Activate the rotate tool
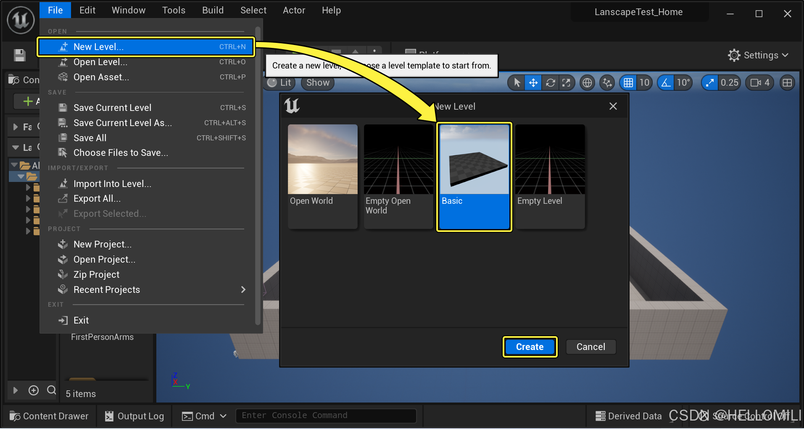The image size is (804, 429). coord(550,83)
